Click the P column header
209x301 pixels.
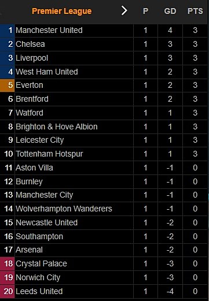[145, 11]
